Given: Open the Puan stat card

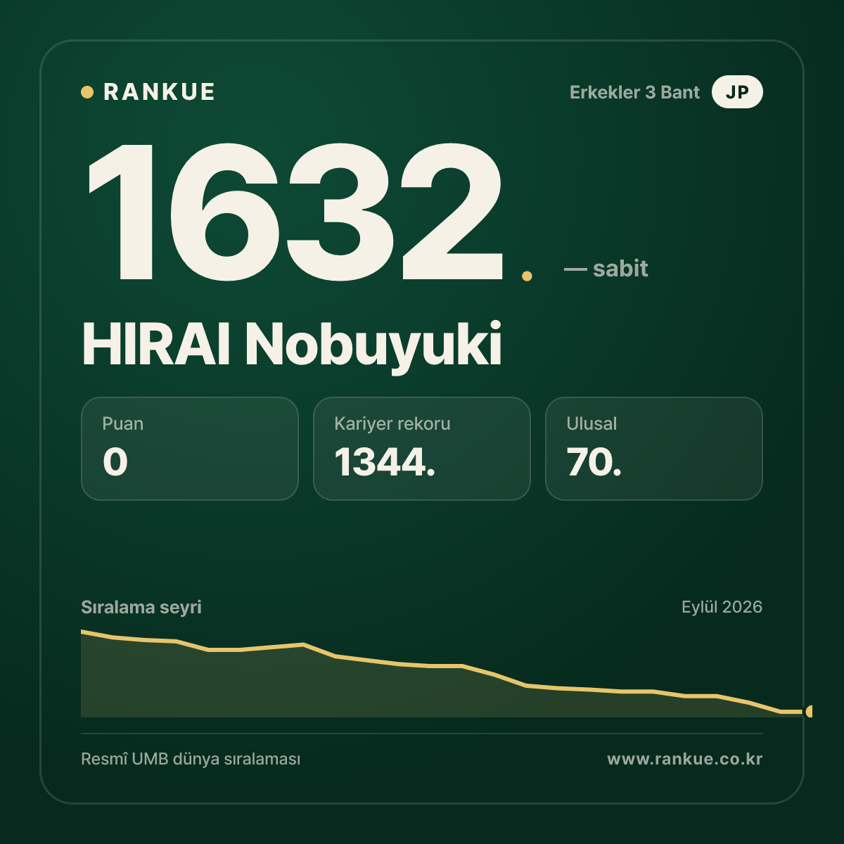Looking at the screenshot, I should [x=190, y=449].
